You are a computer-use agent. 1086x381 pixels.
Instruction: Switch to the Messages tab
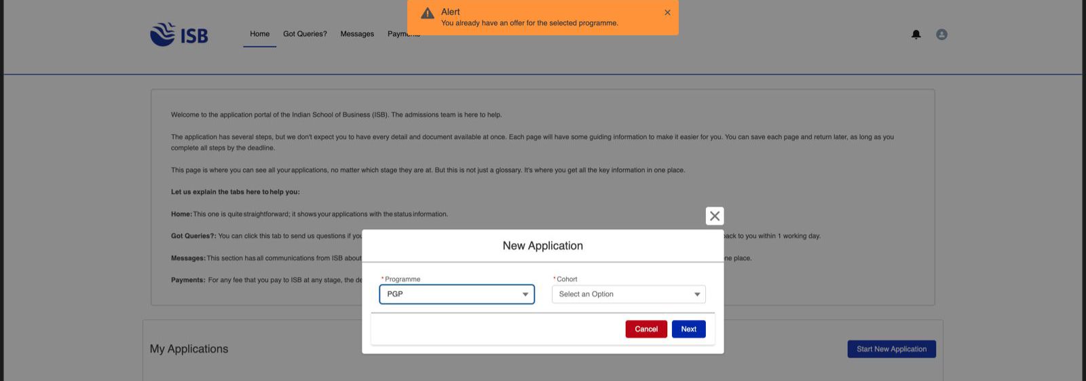coord(357,34)
